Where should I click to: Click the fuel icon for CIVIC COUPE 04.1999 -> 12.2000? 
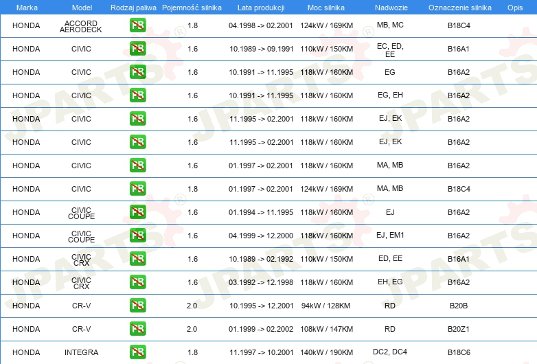pyautogui.click(x=137, y=236)
